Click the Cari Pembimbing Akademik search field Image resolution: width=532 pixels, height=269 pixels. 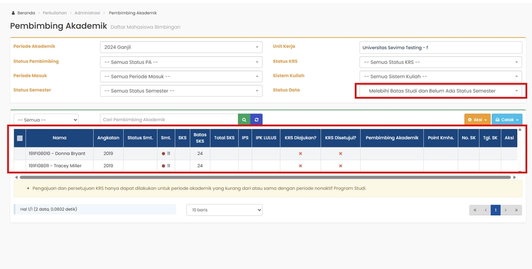pyautogui.click(x=168, y=119)
